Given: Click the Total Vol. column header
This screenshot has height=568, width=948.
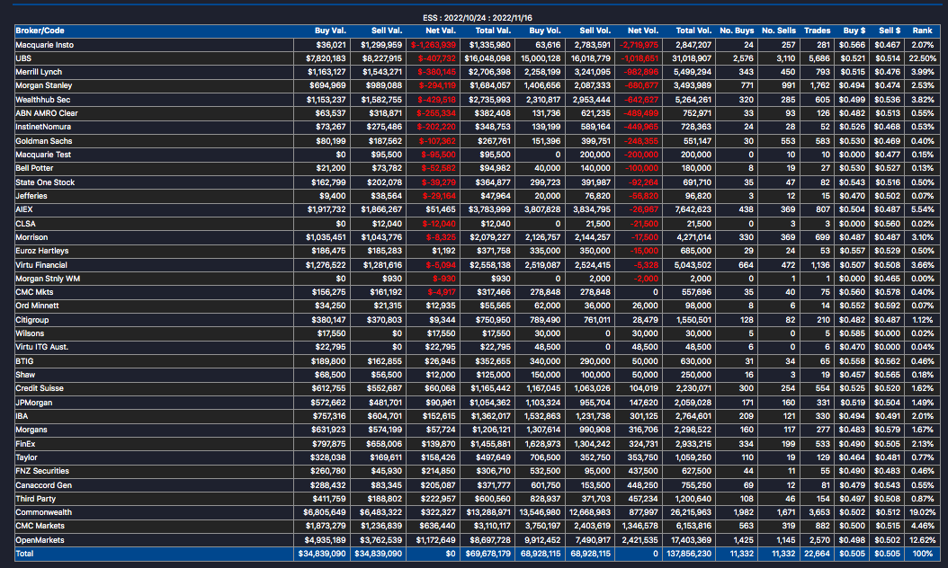Looking at the screenshot, I should pos(693,31).
